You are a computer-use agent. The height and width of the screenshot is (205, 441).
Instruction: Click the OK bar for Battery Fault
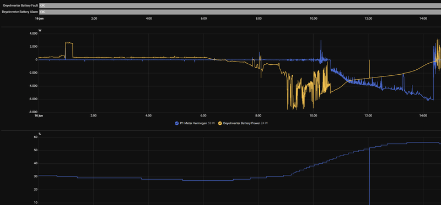pos(240,5)
